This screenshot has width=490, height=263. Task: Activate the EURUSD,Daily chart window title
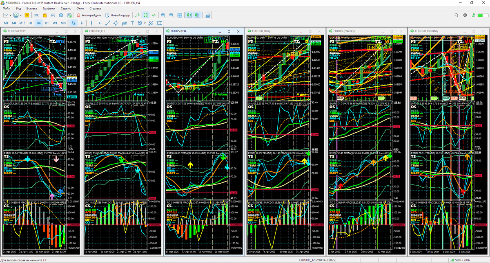click(x=261, y=31)
